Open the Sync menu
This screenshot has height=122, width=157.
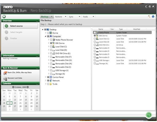[x=75, y=17]
